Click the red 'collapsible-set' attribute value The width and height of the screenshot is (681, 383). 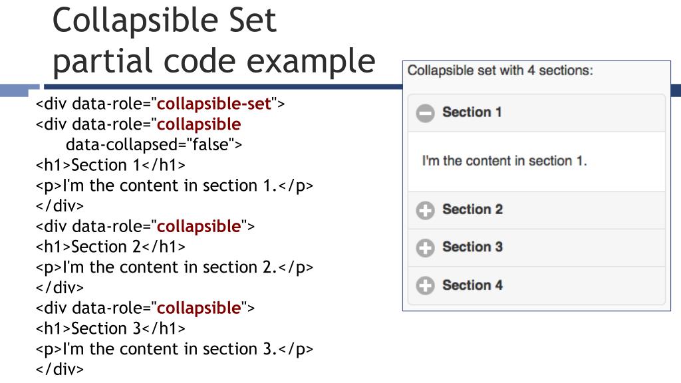(x=213, y=104)
